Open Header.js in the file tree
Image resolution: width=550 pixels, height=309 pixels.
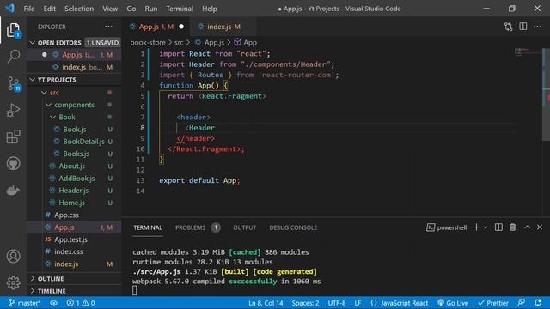point(75,191)
